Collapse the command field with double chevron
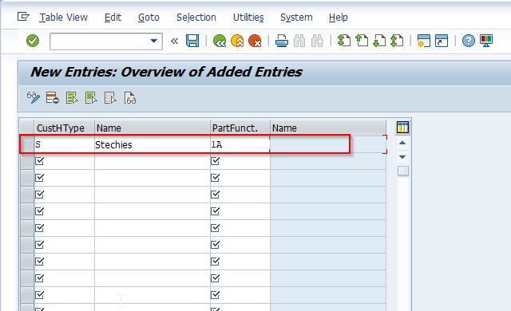The width and height of the screenshot is (511, 311). click(175, 41)
